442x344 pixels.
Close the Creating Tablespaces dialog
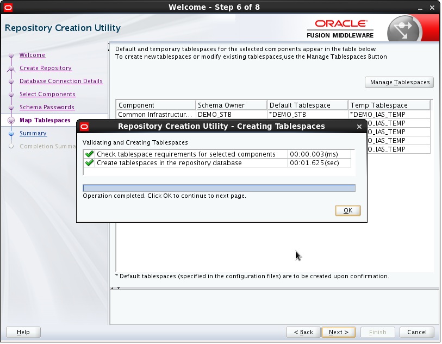pos(360,127)
